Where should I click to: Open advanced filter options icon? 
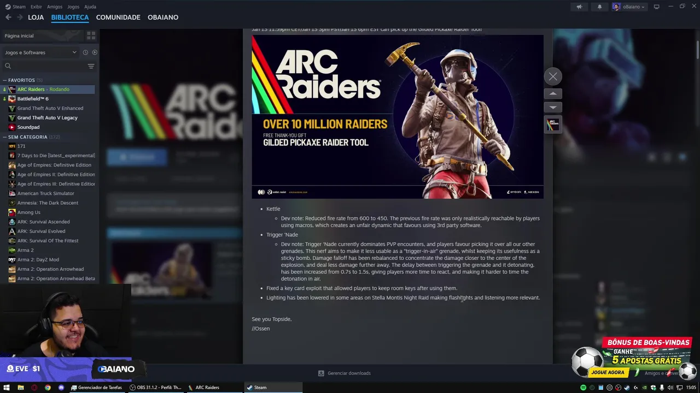[x=91, y=66]
